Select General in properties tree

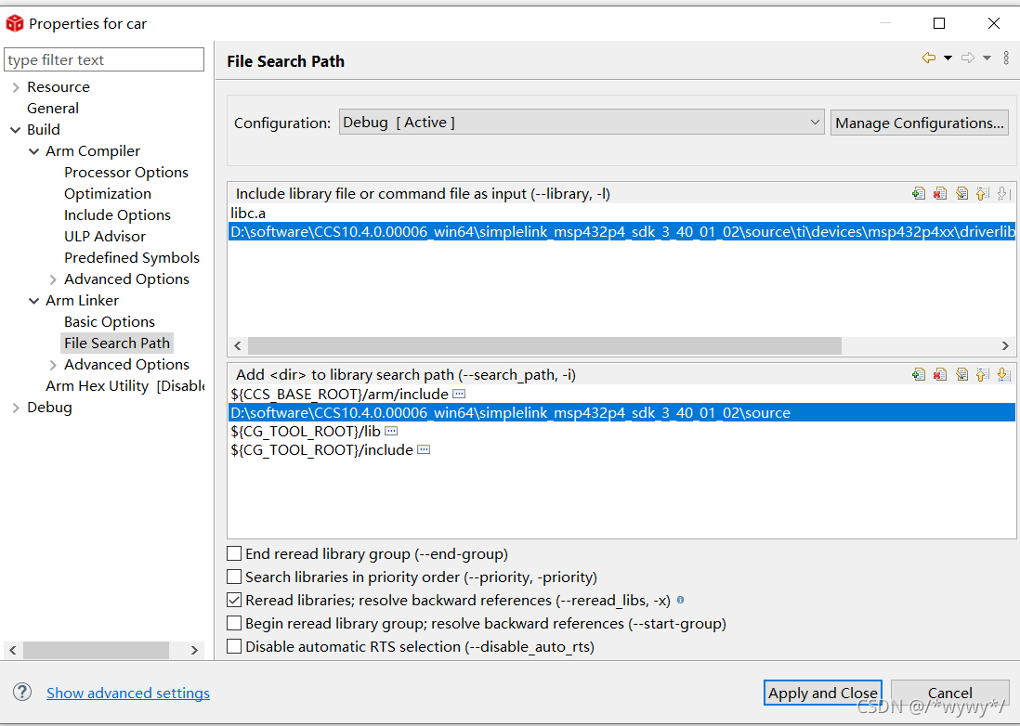(x=53, y=109)
